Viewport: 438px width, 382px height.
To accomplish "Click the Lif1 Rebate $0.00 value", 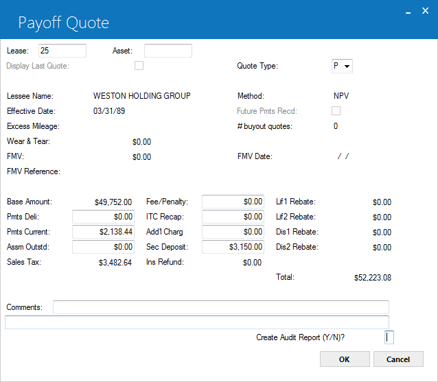I will (382, 202).
